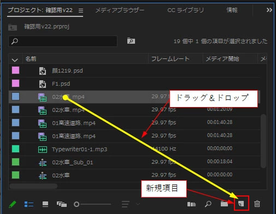This screenshot has width=276, height=214.
Task: Click the PSD file icon of F1.psd
Action: 43,84
